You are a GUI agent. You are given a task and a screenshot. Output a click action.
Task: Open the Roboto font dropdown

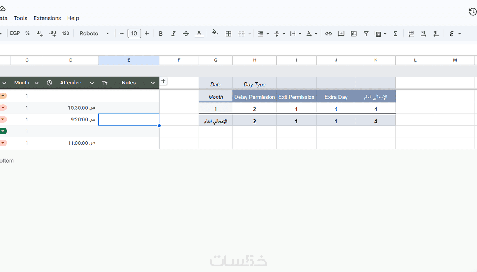tap(94, 33)
